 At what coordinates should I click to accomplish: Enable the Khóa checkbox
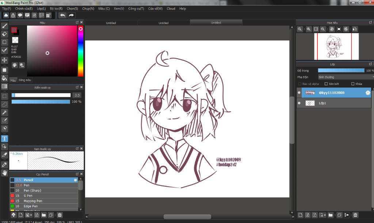click(353, 84)
